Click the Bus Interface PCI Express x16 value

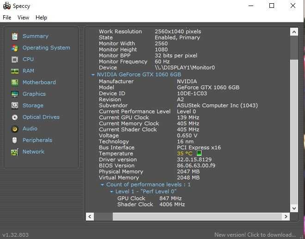click(x=199, y=147)
